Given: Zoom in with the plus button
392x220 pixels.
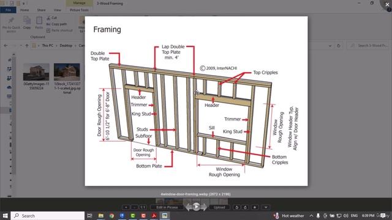Looking at the screenshot, I should pos(126,207).
